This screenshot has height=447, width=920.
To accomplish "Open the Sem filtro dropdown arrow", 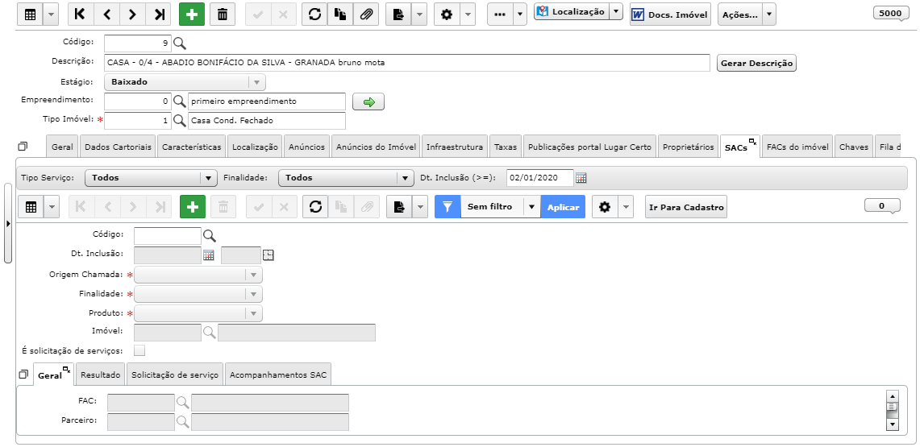I will pos(531,207).
